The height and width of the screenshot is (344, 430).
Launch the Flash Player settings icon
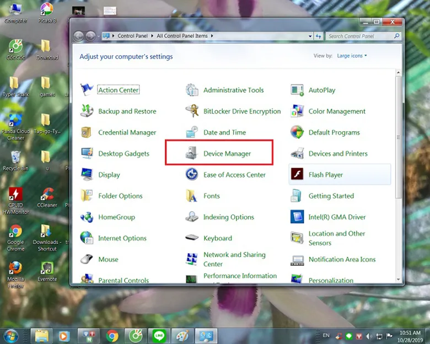(x=297, y=175)
